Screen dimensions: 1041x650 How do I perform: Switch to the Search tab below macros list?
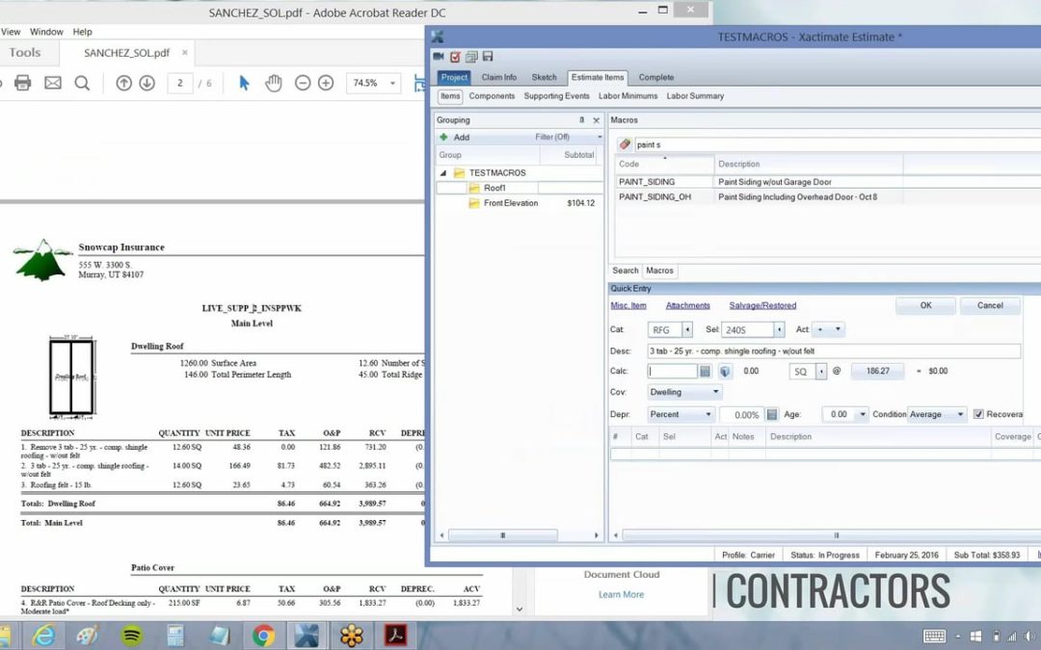(626, 271)
